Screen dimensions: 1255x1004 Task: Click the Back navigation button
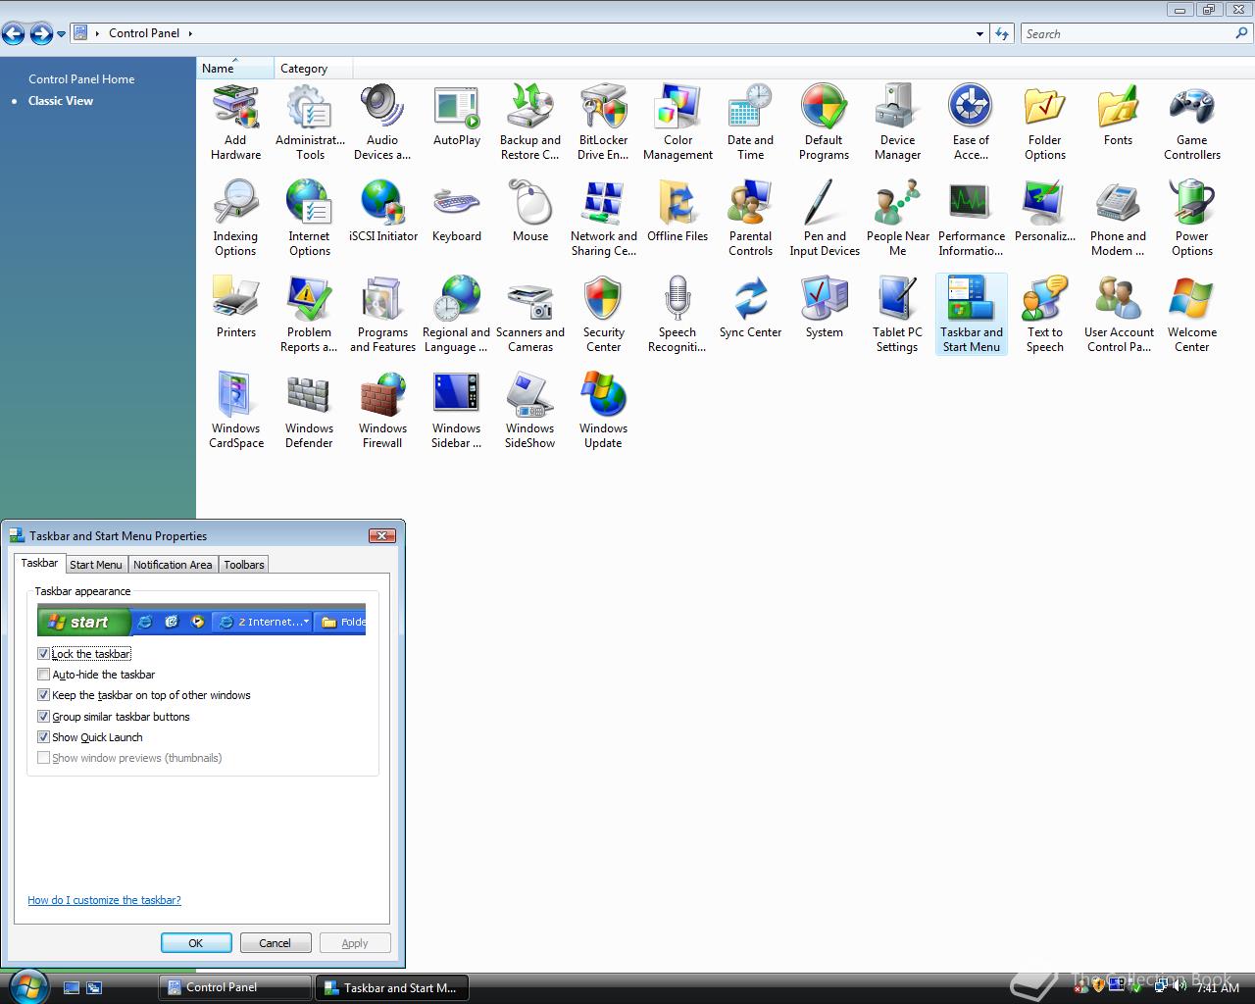click(14, 34)
